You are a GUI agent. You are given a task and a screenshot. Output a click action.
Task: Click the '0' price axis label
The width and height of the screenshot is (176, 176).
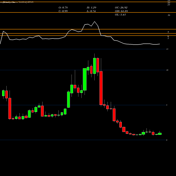167,140
